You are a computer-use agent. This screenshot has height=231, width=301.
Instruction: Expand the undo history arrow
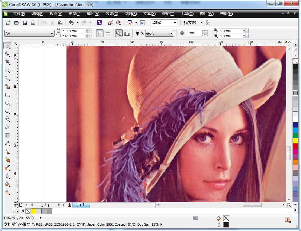(x=77, y=23)
